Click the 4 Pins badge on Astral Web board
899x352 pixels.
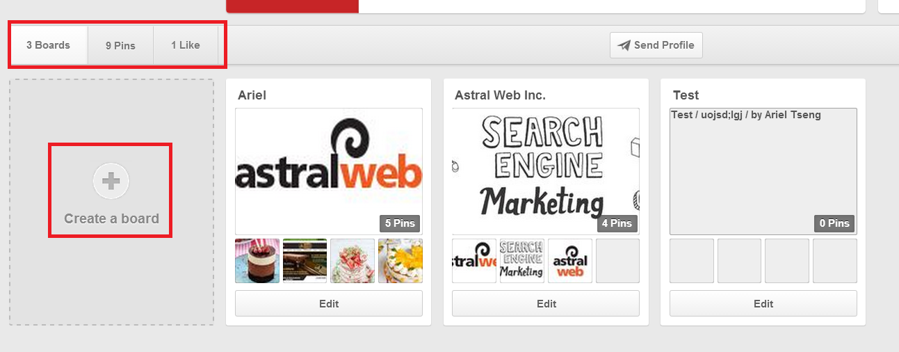pyautogui.click(x=617, y=223)
